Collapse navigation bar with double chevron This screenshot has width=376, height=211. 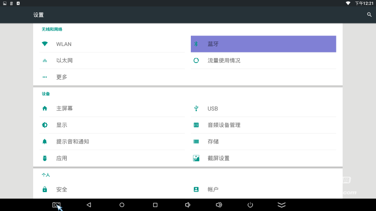point(281,205)
